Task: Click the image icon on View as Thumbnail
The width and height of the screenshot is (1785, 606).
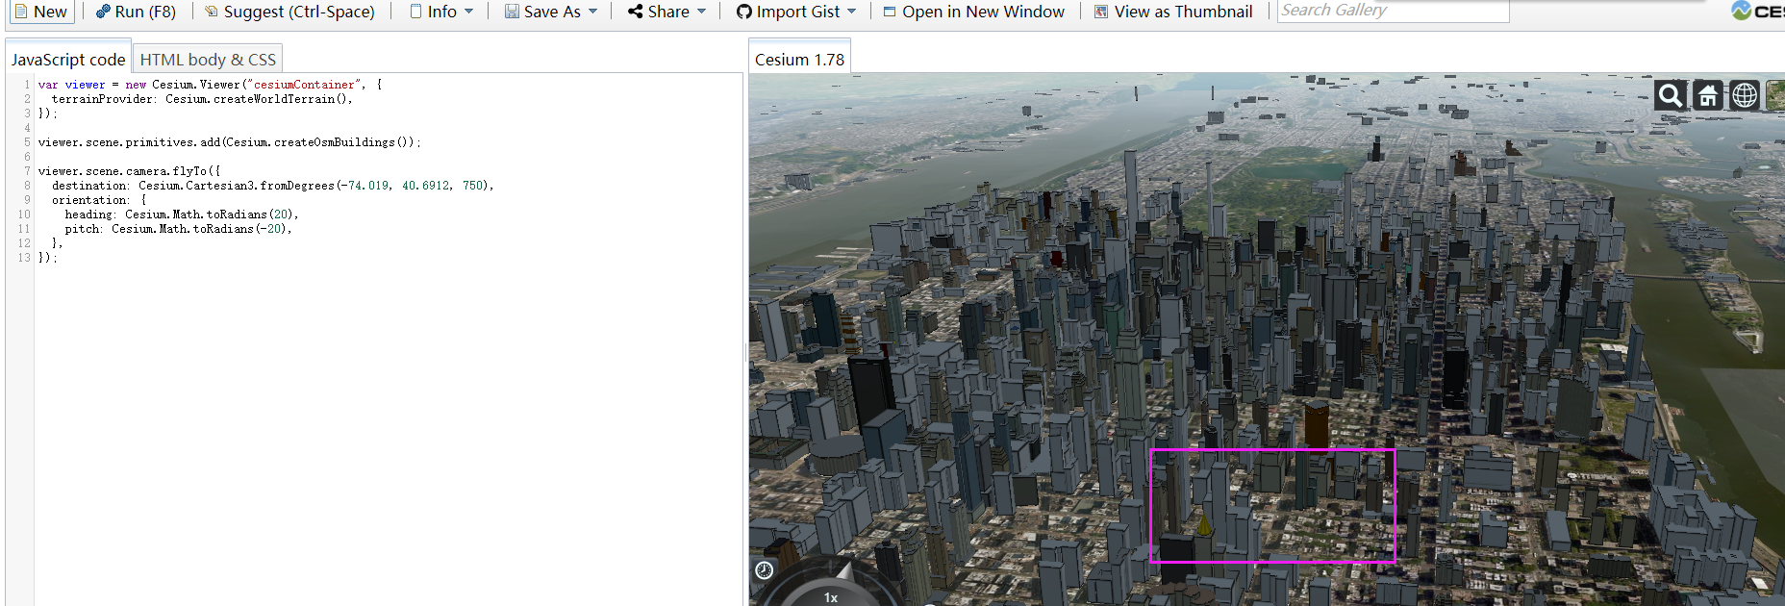Action: click(1101, 12)
